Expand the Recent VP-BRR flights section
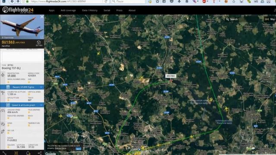Image resolution: width=276 pixels, height=155 pixels. click(22, 87)
